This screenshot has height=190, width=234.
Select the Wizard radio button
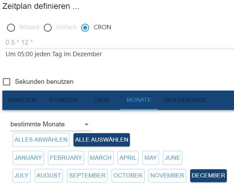11,28
